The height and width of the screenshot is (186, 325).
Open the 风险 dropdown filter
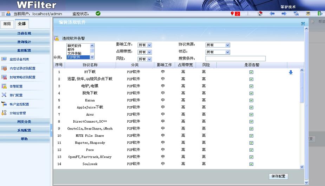pos(144,59)
